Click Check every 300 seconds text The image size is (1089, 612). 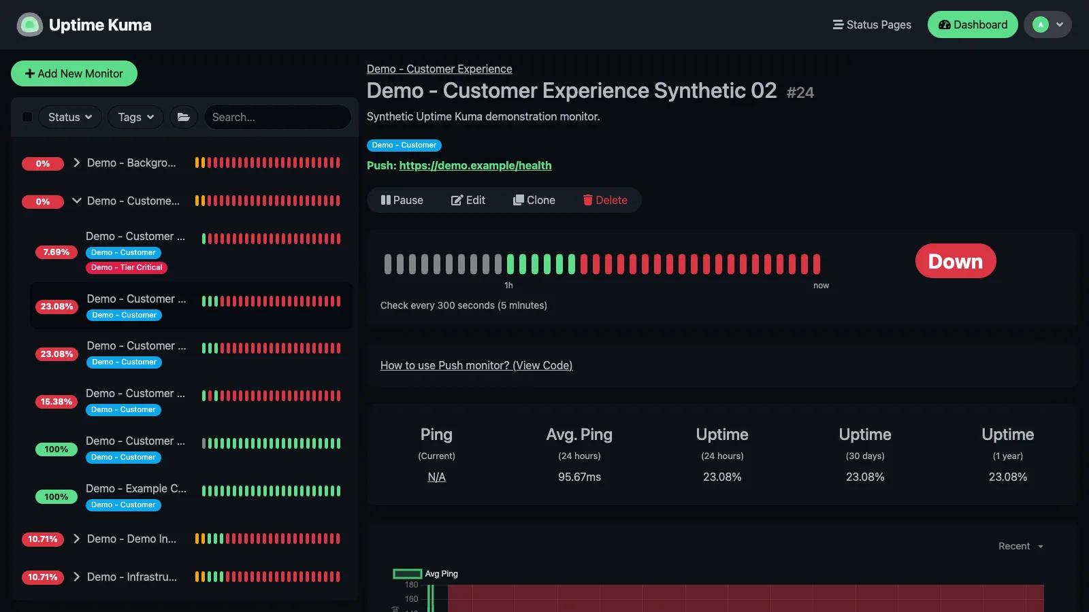464,305
